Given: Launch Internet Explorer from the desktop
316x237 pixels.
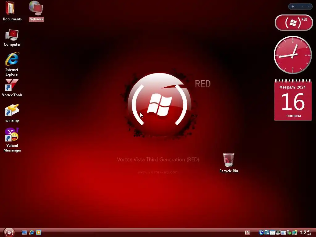Looking at the screenshot, I should 12,64.
